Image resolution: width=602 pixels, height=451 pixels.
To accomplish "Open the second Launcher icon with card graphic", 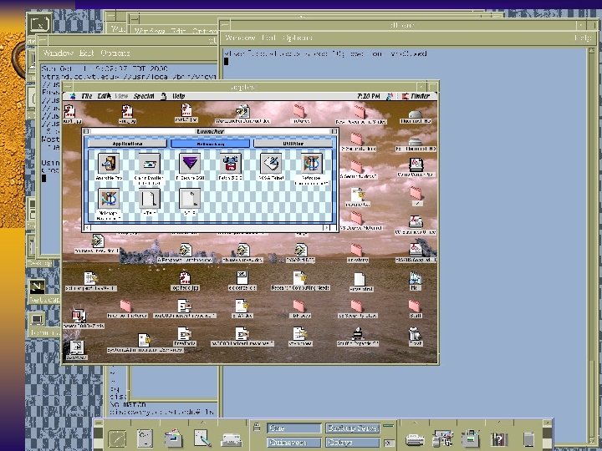I will [x=150, y=164].
